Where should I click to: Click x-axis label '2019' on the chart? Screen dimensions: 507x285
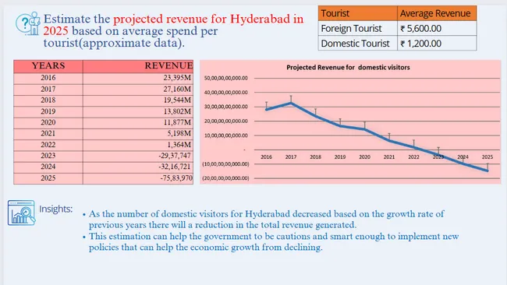340,157
